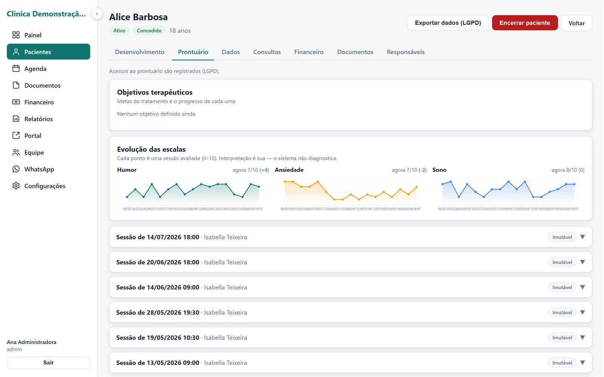Expand the session of 14/07/2026 18:00
Viewport: 604px width, 377px height.
coord(582,237)
